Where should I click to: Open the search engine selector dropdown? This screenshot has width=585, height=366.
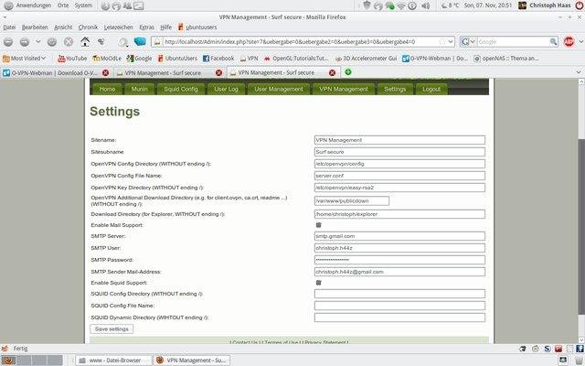point(468,42)
